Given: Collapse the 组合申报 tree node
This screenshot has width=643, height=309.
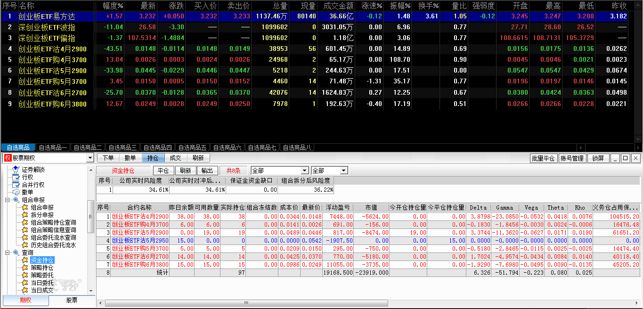Looking at the screenshot, I should click(8, 200).
